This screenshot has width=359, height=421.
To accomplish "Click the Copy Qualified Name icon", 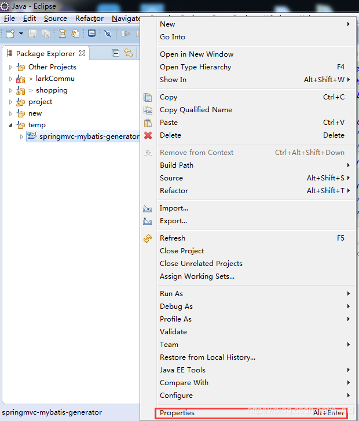I will tap(148, 110).
